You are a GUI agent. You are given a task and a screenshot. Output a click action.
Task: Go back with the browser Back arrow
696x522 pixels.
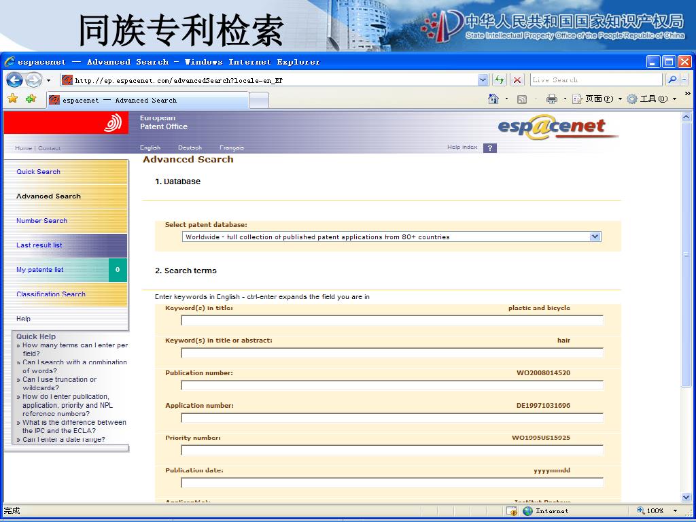point(14,80)
